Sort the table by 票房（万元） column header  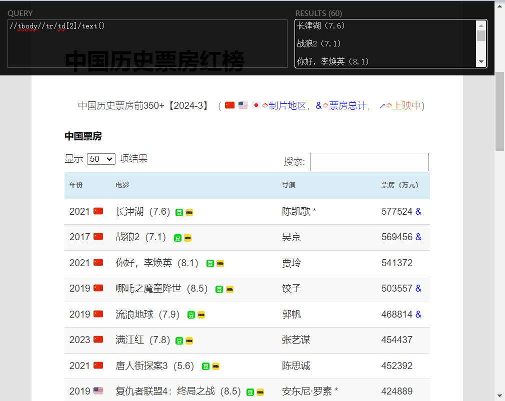coord(399,185)
